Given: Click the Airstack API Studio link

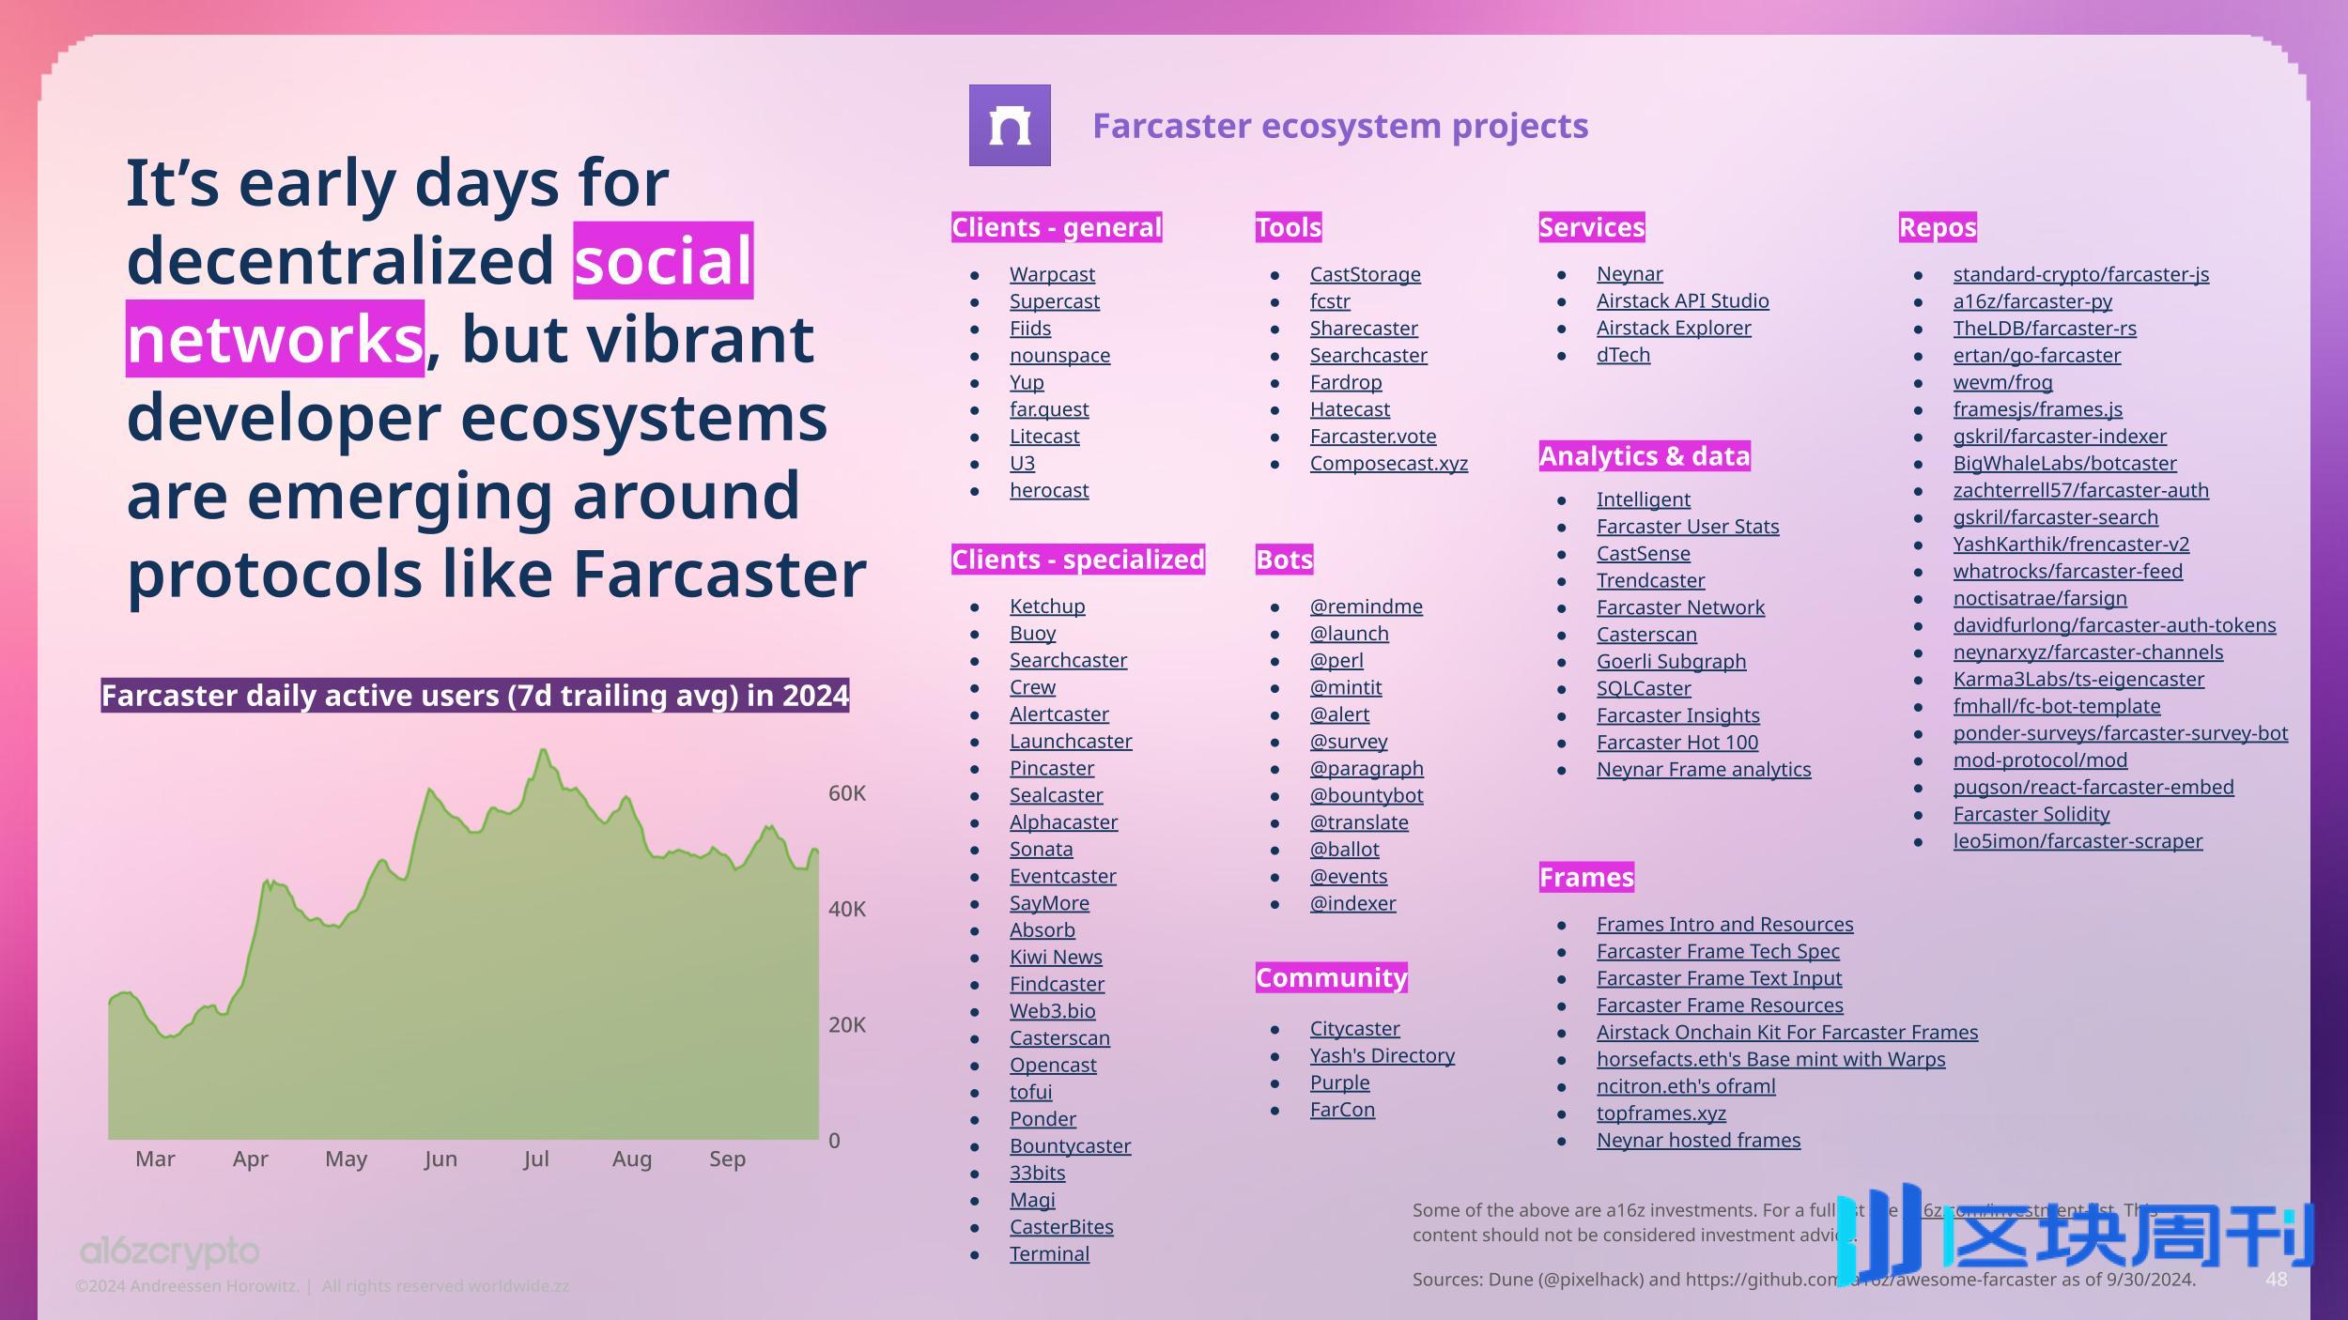Looking at the screenshot, I should coord(1683,301).
